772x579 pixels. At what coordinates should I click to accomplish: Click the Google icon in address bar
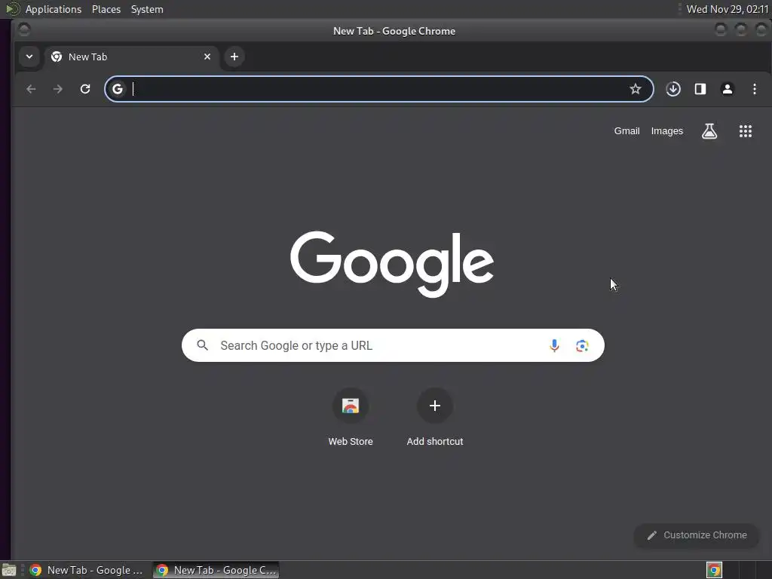[x=117, y=89]
